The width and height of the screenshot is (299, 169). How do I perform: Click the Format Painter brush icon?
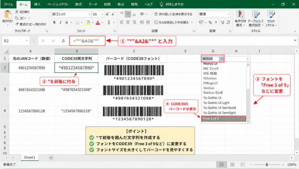[x=17, y=24]
